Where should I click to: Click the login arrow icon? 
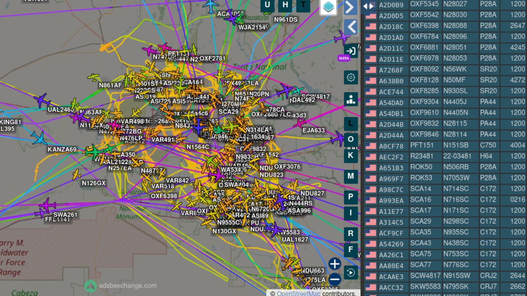tap(351, 51)
